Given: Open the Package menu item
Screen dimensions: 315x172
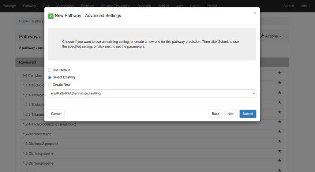Looking at the screenshot, I should pos(9,6).
